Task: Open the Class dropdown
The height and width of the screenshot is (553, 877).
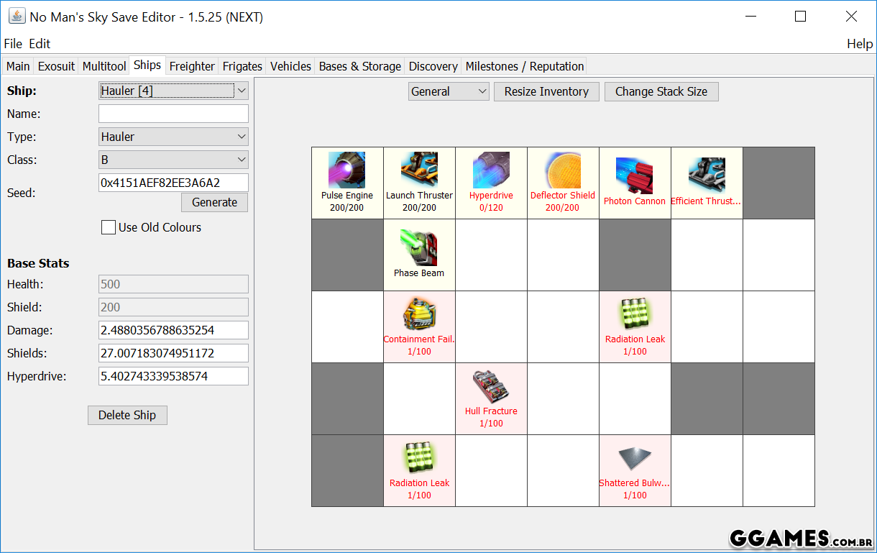Action: tap(173, 160)
